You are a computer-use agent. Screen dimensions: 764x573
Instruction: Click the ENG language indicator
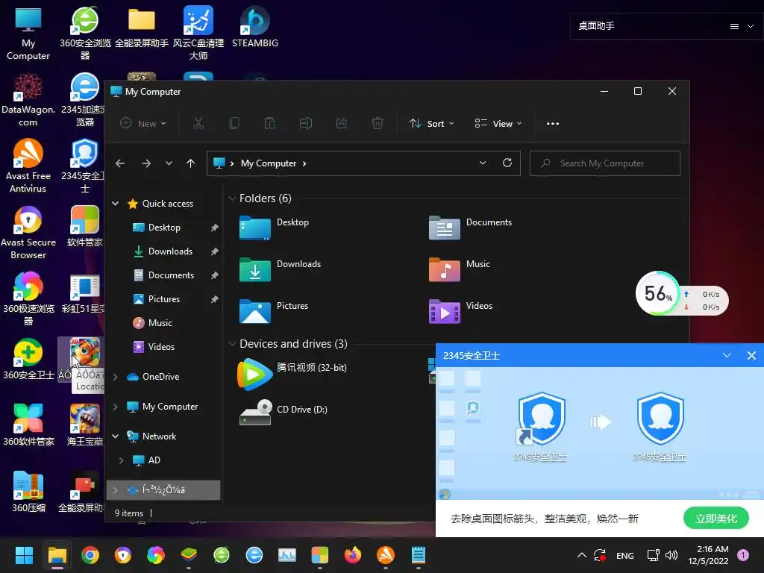pos(624,555)
